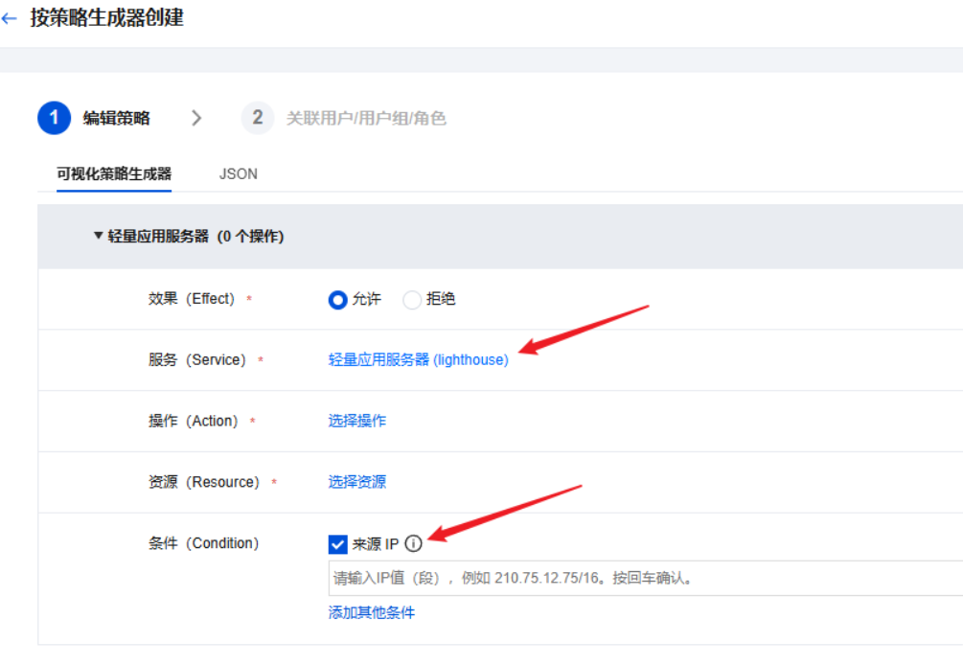Uncheck the 来源 IP condition checkbox
Image resolution: width=963 pixels, height=665 pixels.
tap(337, 543)
